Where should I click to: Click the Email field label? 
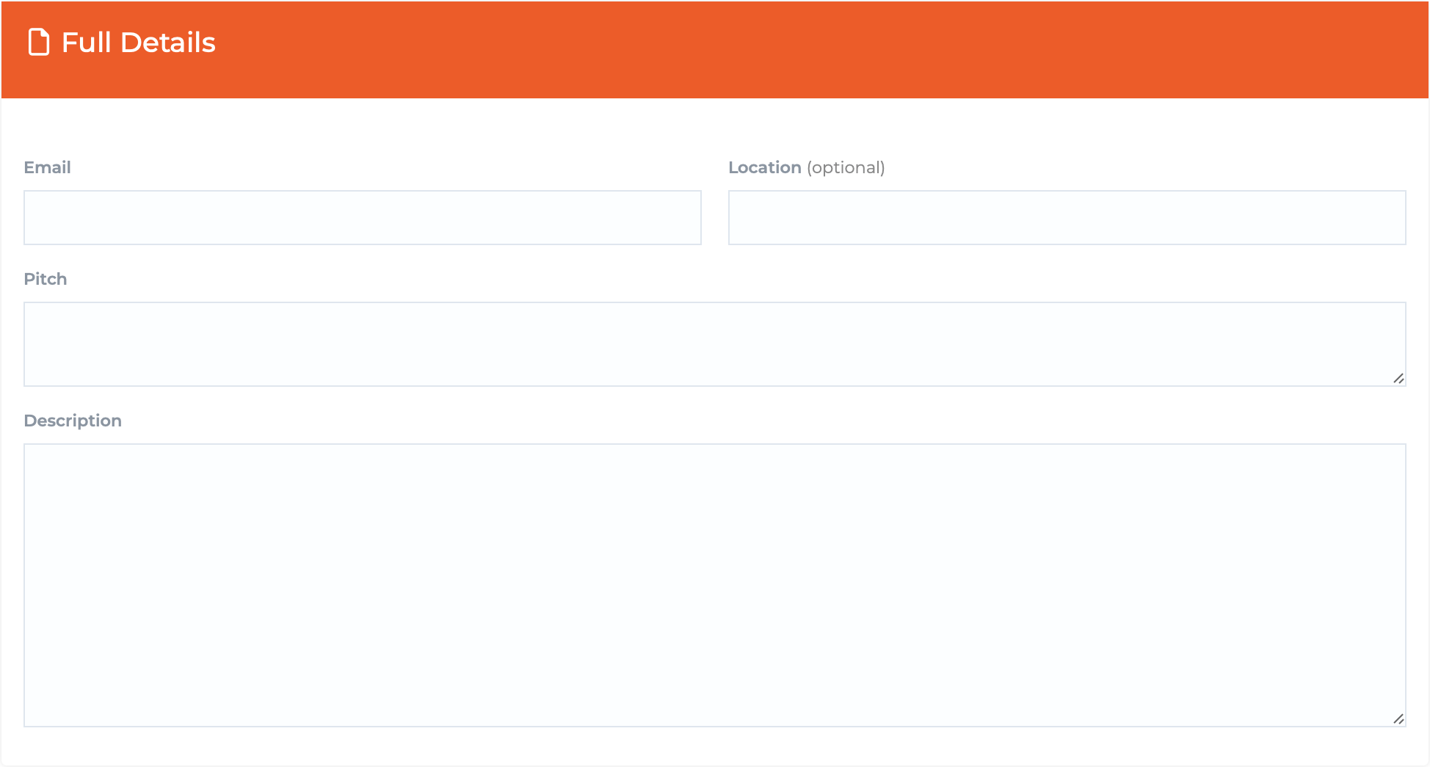point(47,167)
